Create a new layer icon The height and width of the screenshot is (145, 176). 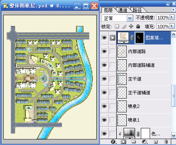click(156, 142)
